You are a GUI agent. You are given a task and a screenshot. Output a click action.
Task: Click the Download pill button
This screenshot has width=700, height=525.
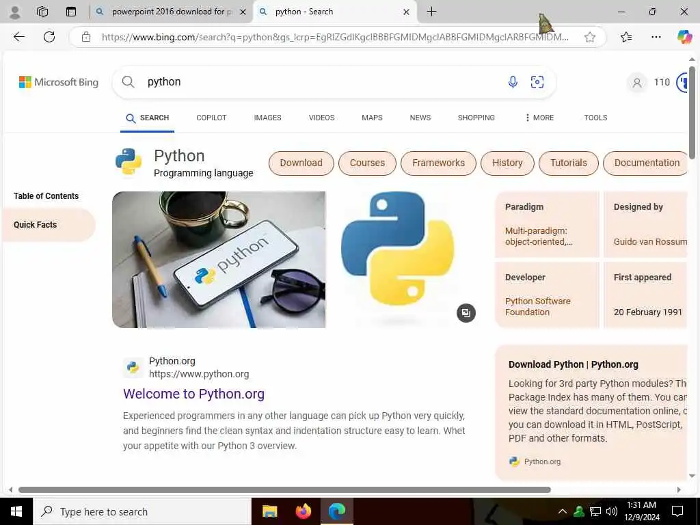click(x=301, y=163)
